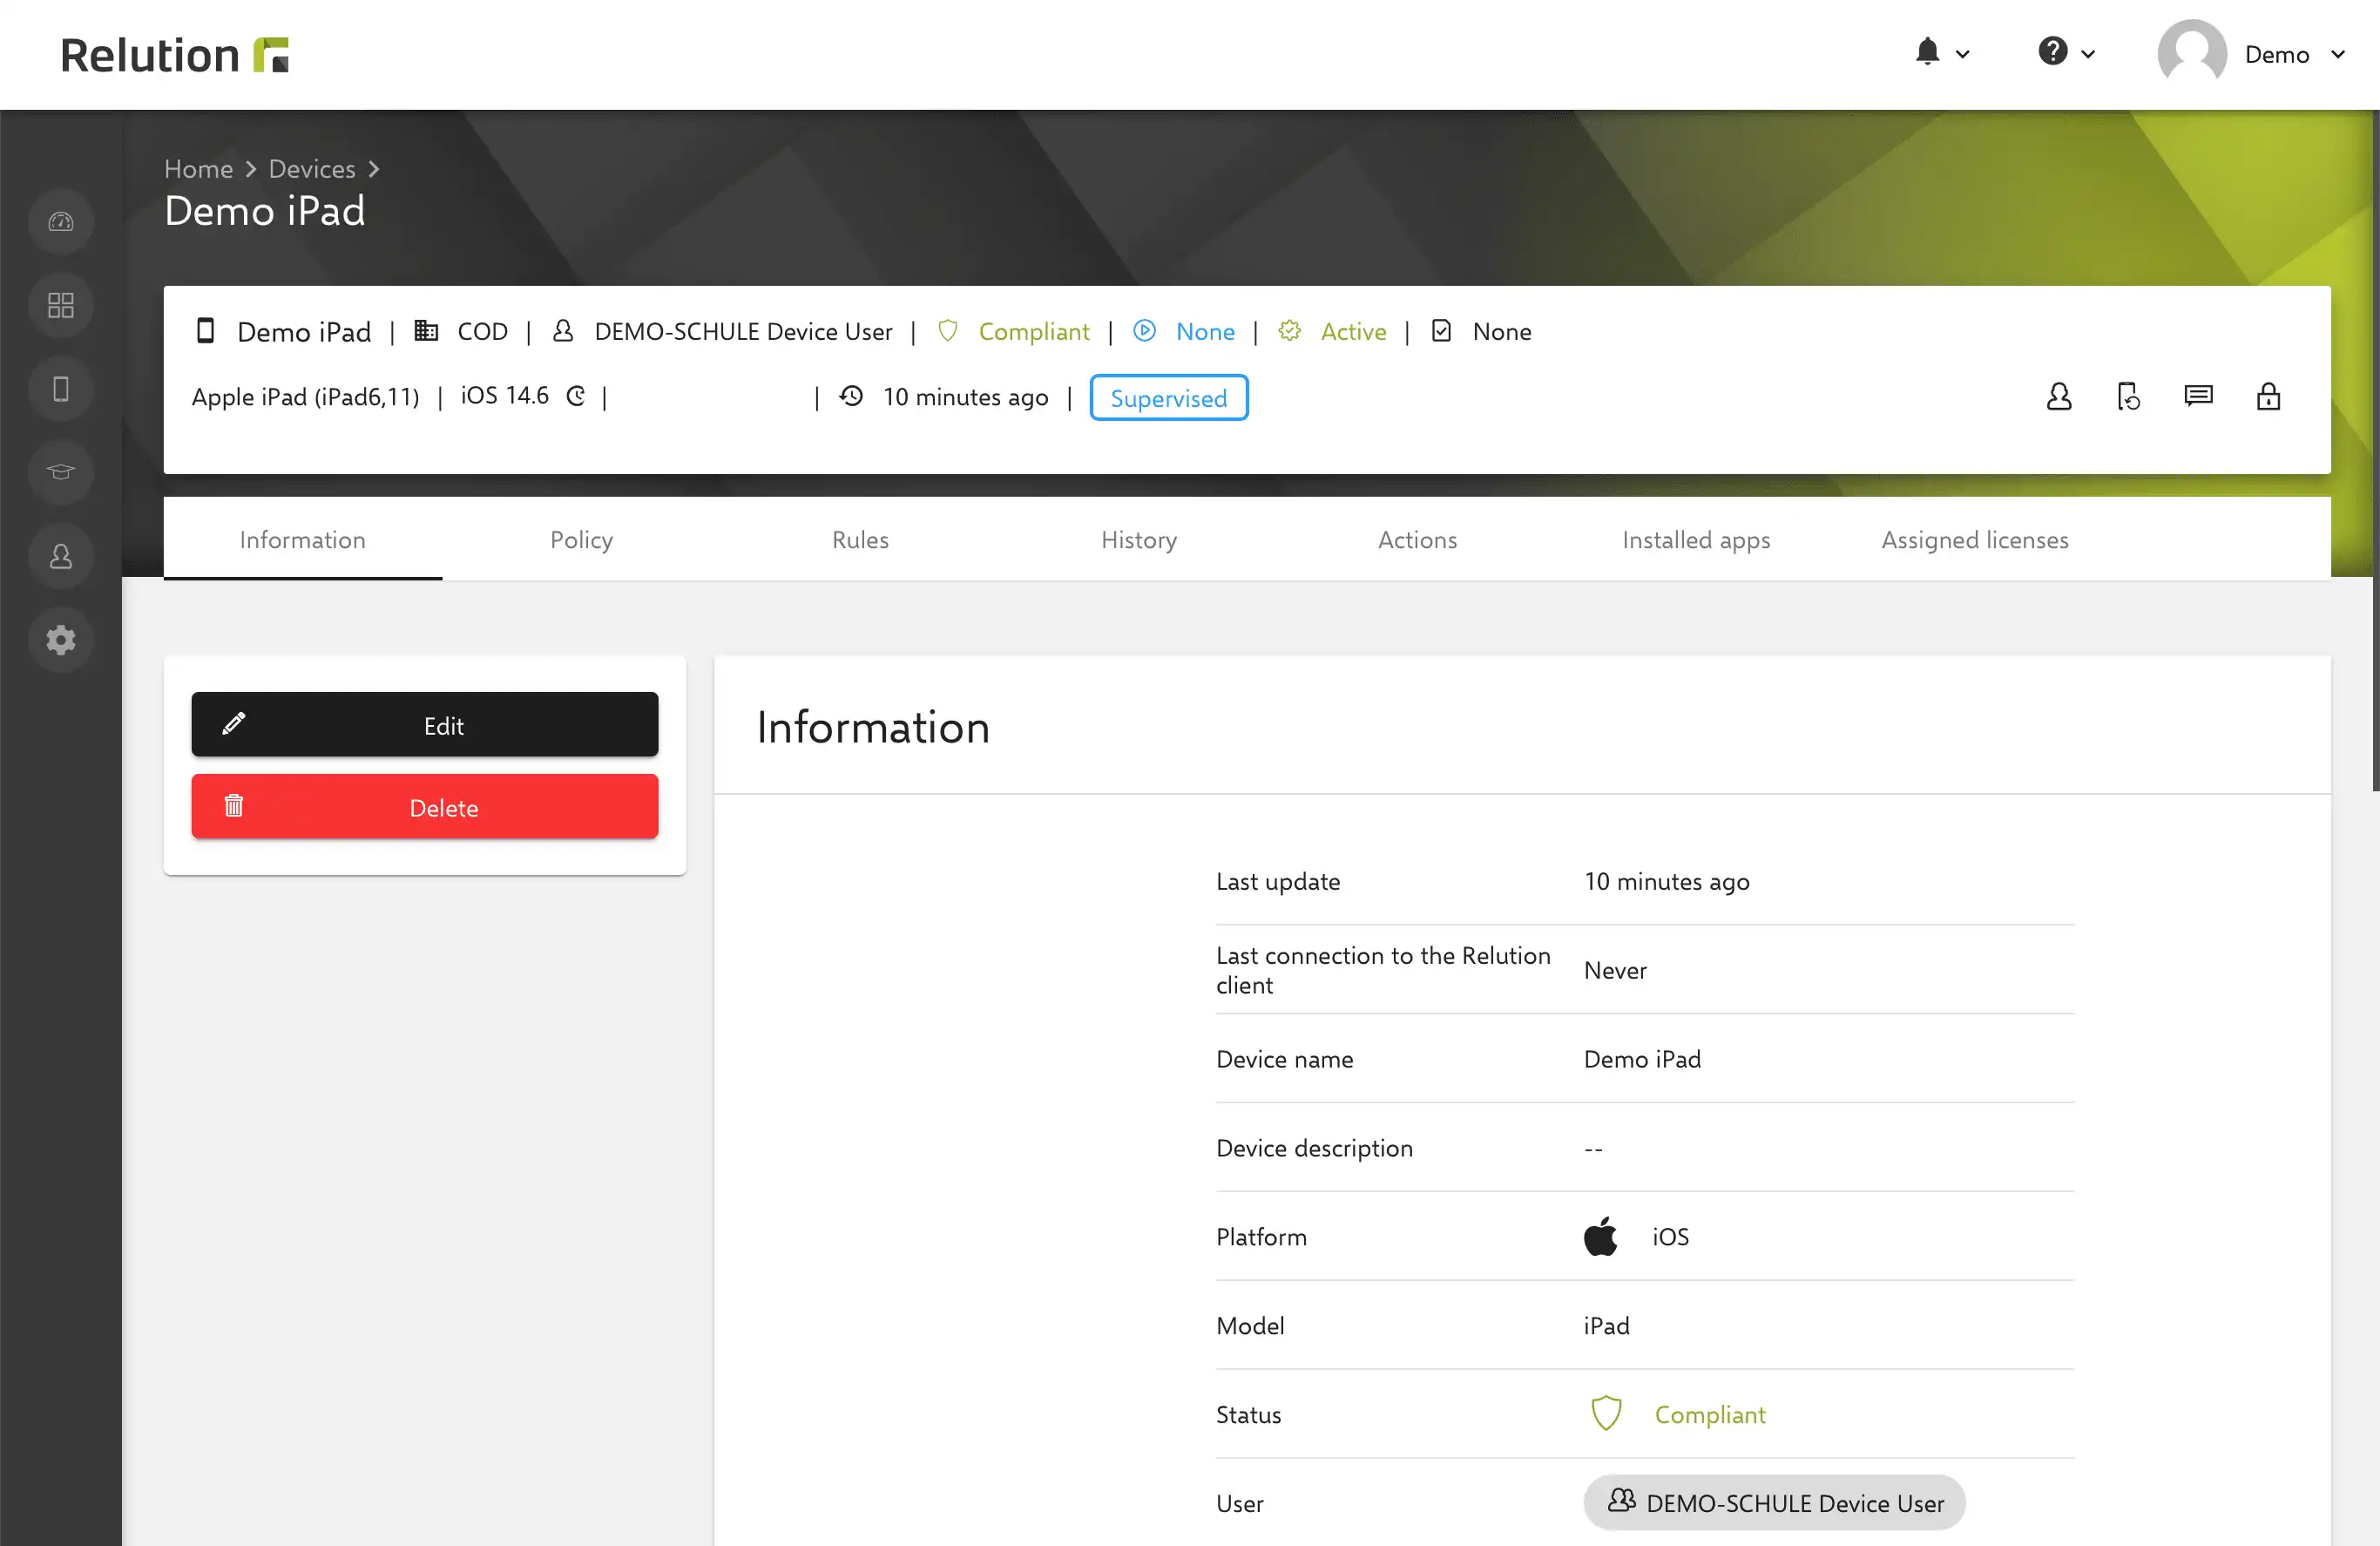Click the tablet icon beside Demo iPad
Screen dimensions: 2380x1546
[205, 330]
